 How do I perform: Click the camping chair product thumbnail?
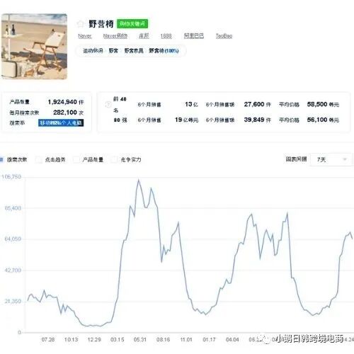click(x=34, y=47)
